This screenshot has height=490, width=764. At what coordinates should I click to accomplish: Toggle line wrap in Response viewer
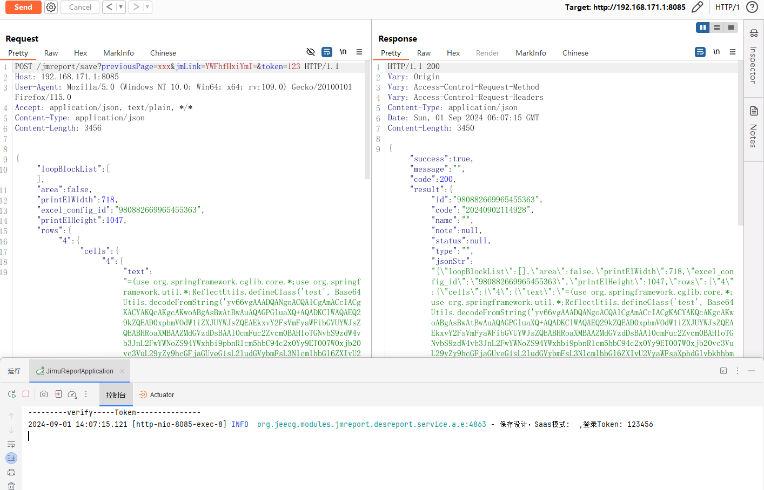click(x=700, y=52)
